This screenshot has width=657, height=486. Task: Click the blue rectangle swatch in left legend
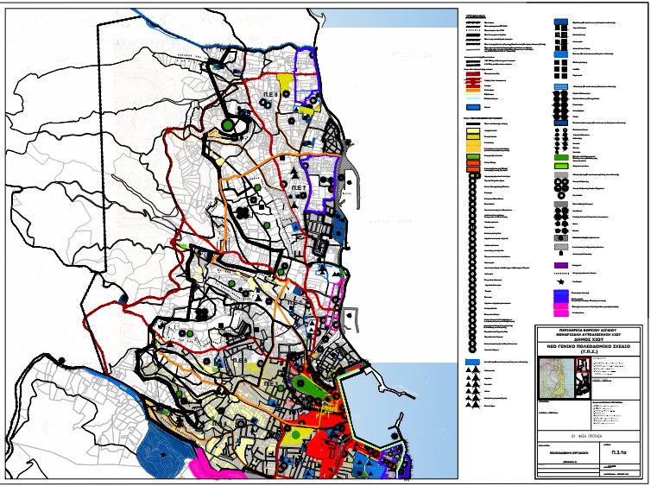pyautogui.click(x=473, y=105)
